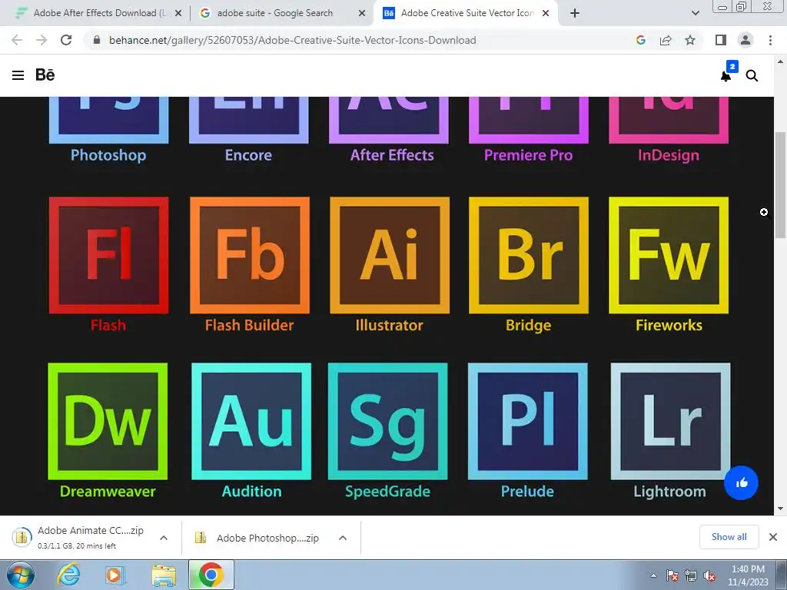This screenshot has width=787, height=590.
Task: Click the Chrome taskbar icon
Action: click(x=211, y=575)
